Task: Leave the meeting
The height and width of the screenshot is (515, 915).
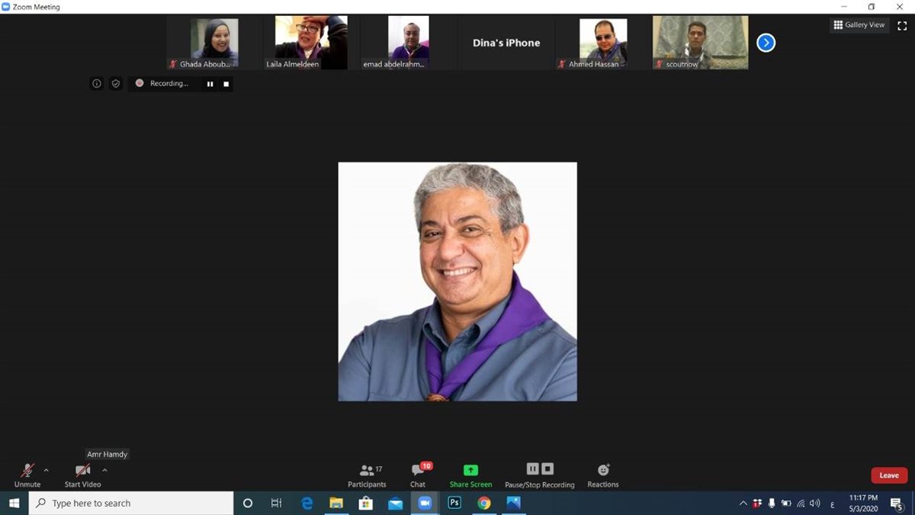Action: [889, 475]
